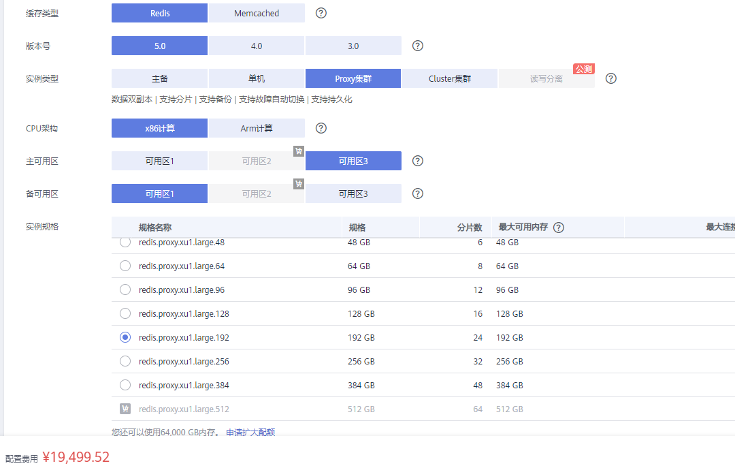Open 申请扩大配额 link
Viewport: 735px width, 468px height.
click(x=250, y=433)
